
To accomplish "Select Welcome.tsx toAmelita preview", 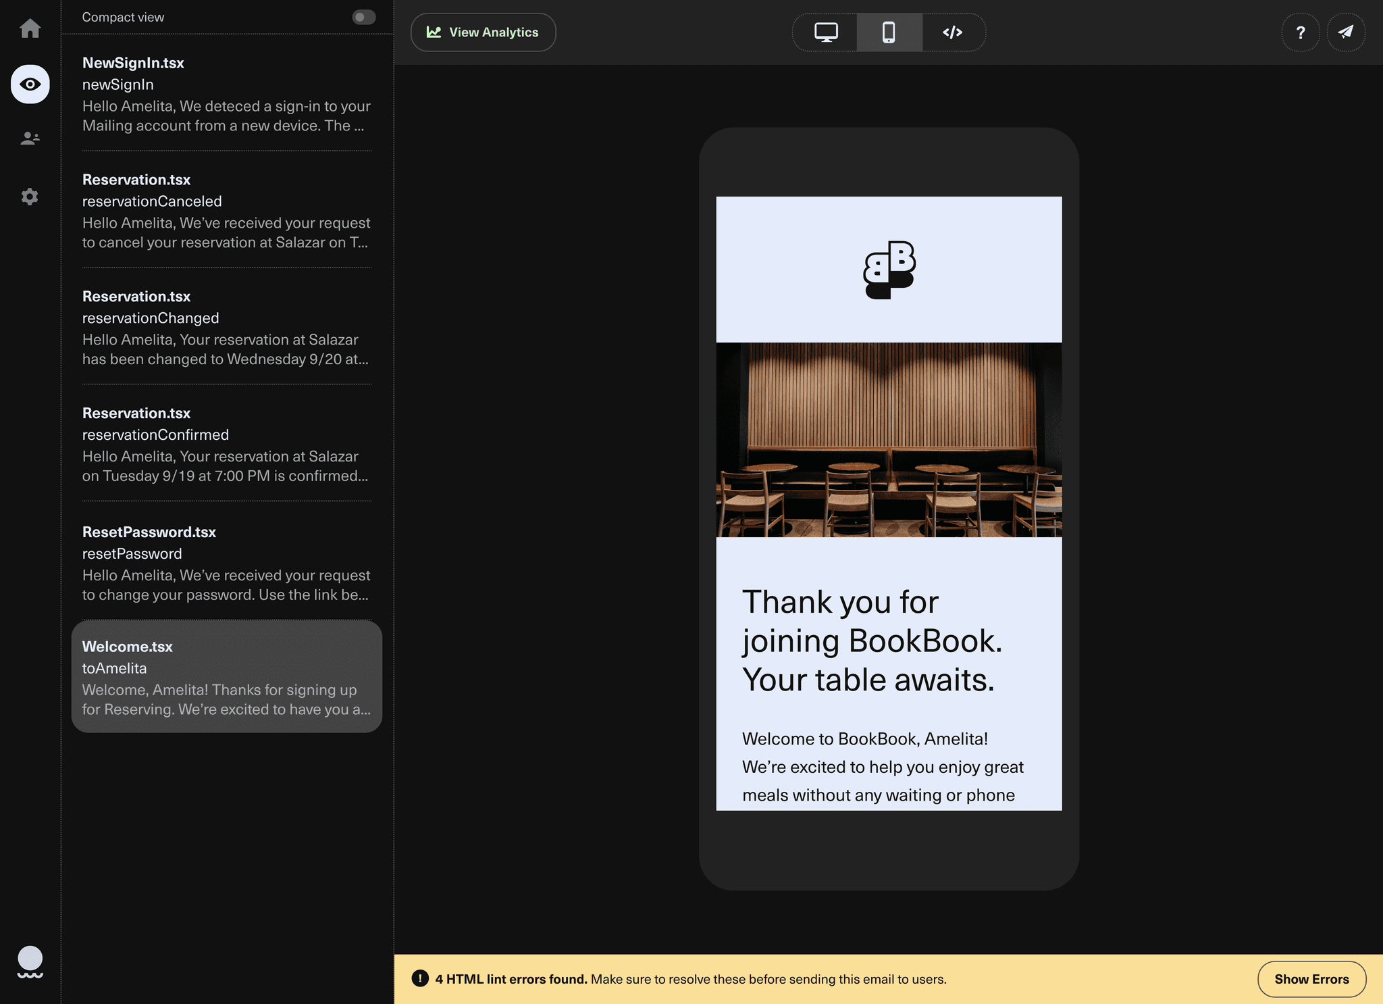I will click(x=226, y=677).
